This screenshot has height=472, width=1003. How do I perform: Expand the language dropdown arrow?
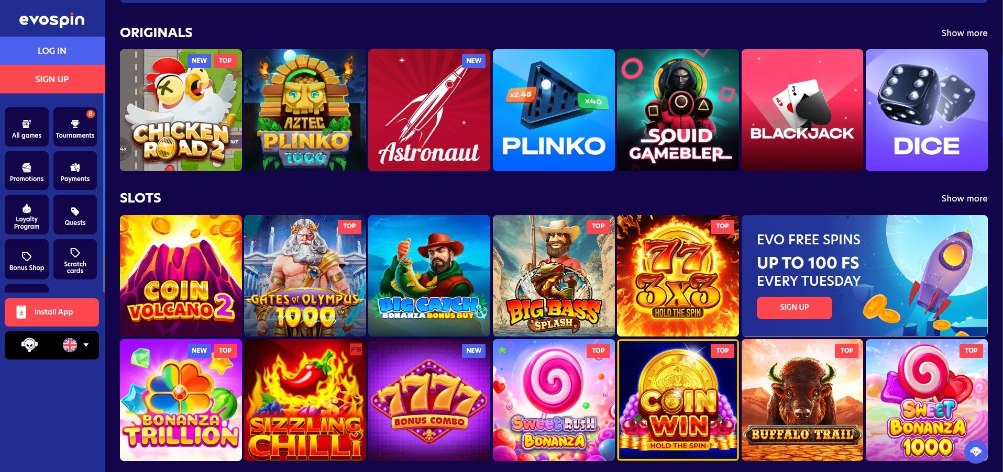coord(86,345)
